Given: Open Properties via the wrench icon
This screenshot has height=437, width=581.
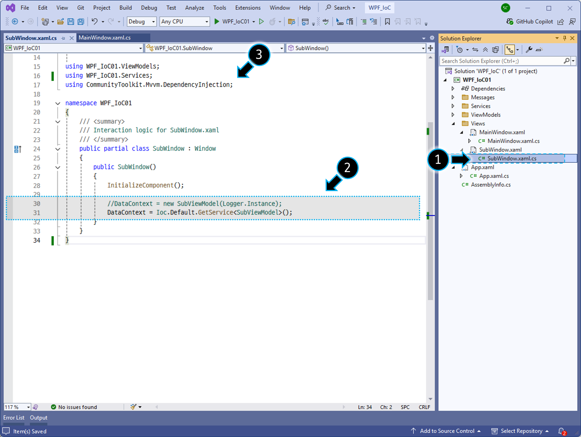Looking at the screenshot, I should [x=529, y=50].
